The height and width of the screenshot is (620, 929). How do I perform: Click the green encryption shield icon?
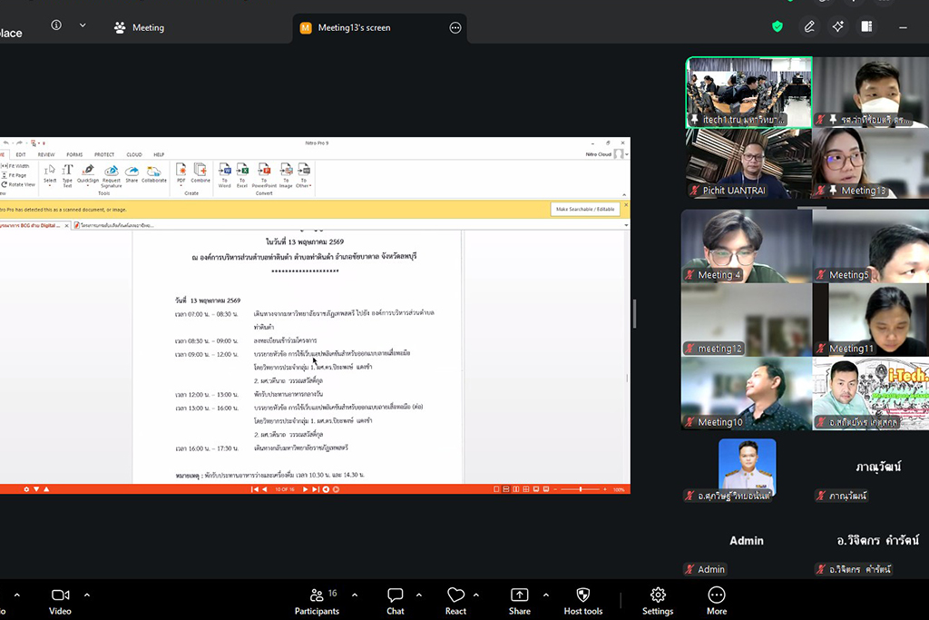(777, 27)
